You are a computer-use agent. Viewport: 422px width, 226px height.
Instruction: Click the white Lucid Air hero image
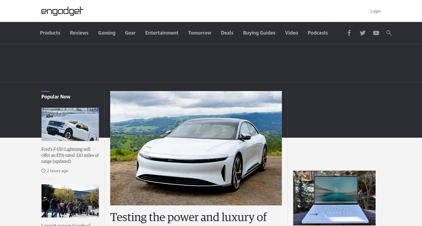click(196, 148)
